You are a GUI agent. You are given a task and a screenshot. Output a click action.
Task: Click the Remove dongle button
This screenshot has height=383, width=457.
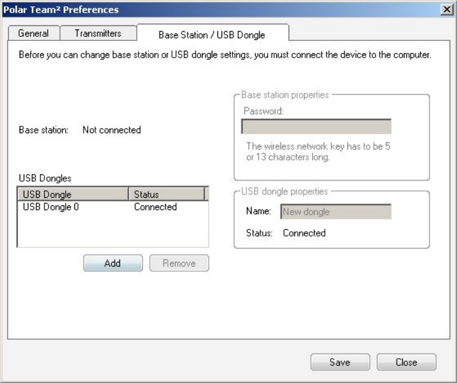179,263
